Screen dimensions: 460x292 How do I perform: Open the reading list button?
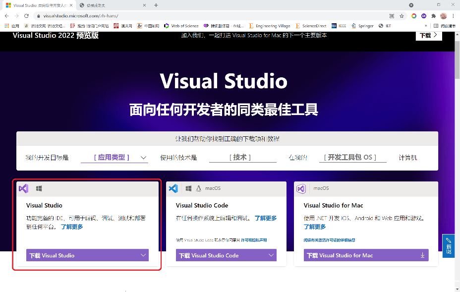tap(445, 26)
